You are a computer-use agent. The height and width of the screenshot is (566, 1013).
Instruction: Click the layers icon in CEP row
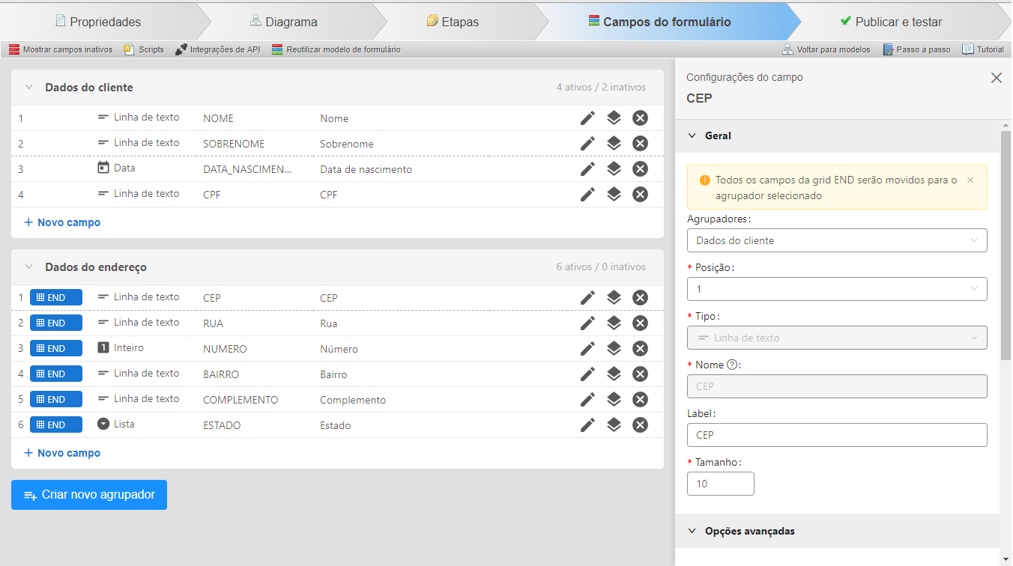point(614,298)
